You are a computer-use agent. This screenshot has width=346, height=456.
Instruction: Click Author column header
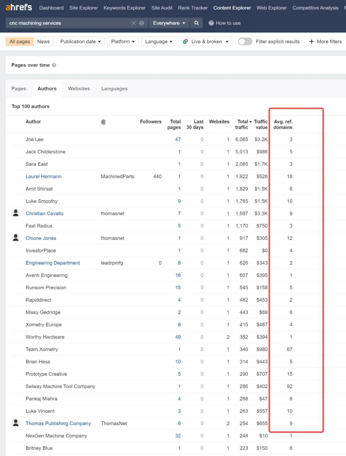coord(33,122)
